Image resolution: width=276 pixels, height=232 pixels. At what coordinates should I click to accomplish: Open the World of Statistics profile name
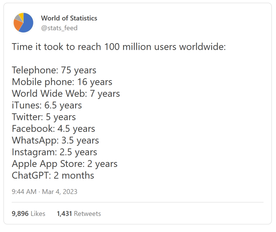69,18
